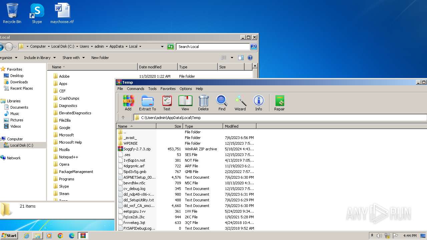Click AppData in the Explorer breadcrumb
The image size is (427, 240).
click(116, 47)
